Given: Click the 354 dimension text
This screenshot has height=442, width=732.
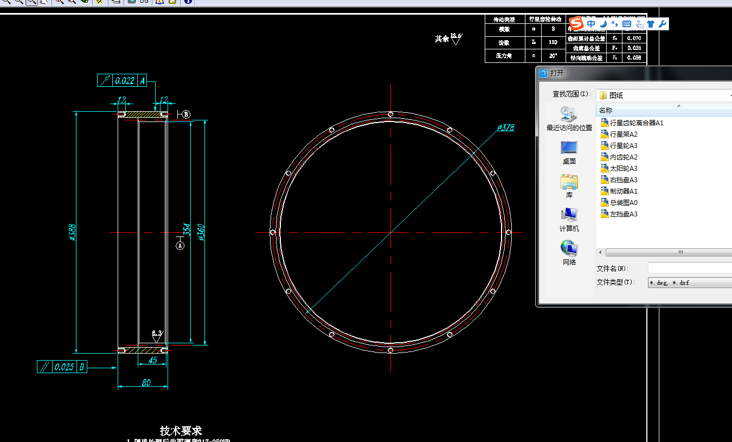Looking at the screenshot, I should 187,230.
